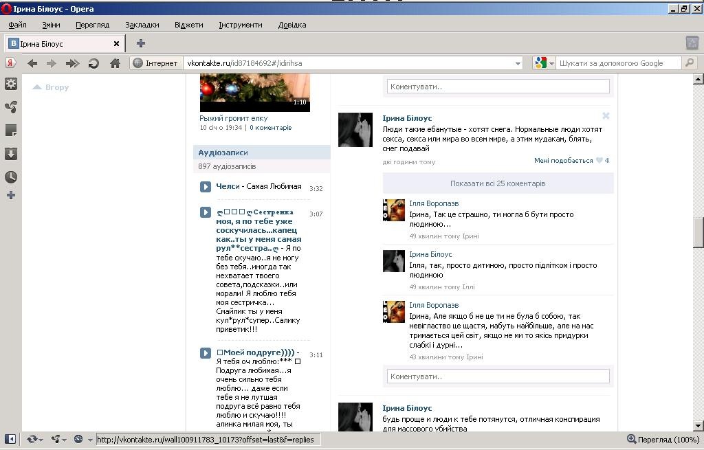Open the Downloads panel in the sidebar

(11, 153)
